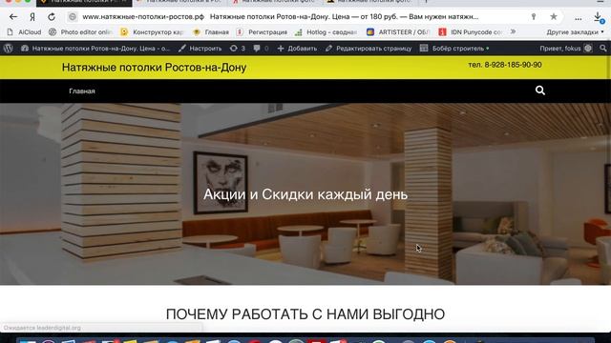Click the phone number 8-928-185-90-90

tap(513, 65)
